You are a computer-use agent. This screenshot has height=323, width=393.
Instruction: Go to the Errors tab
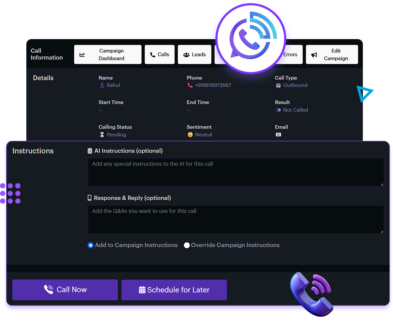coord(291,54)
